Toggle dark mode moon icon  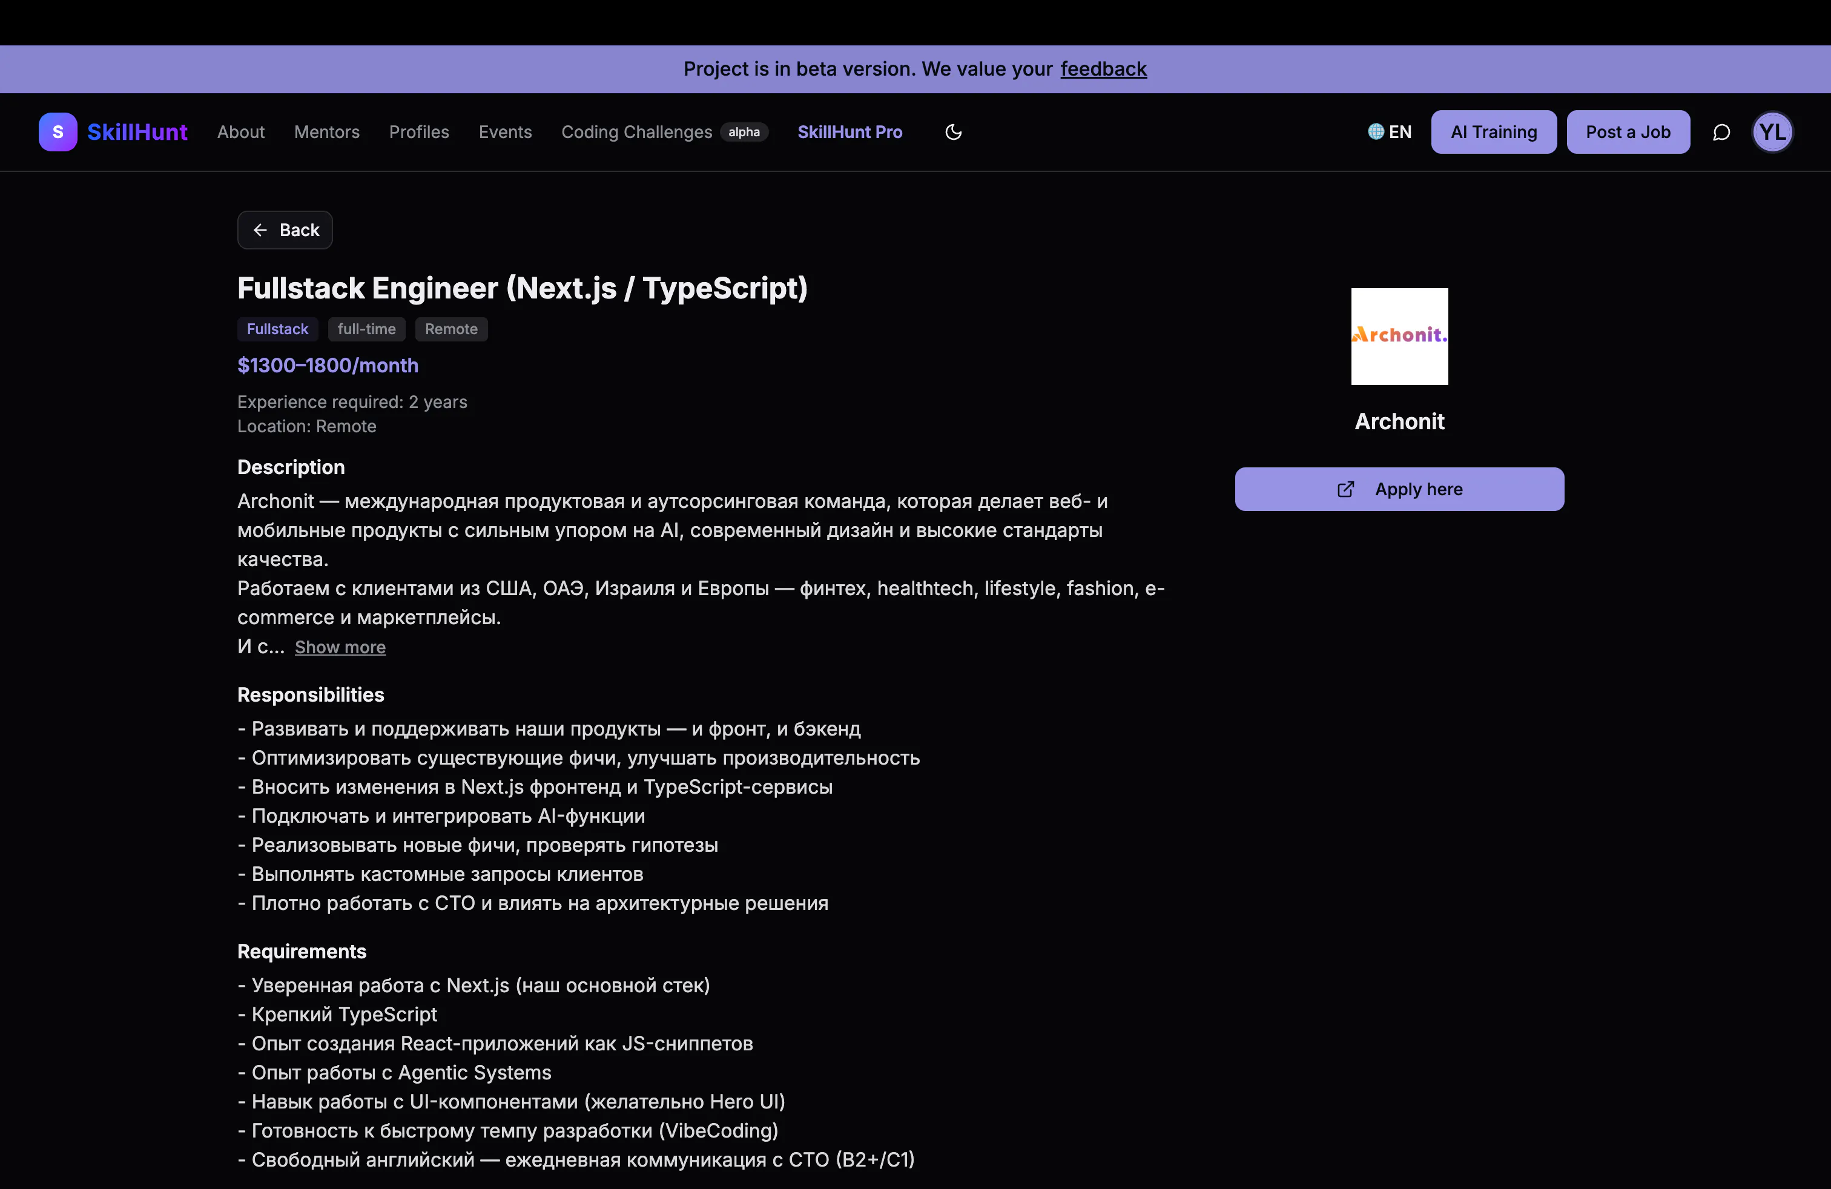click(x=953, y=131)
